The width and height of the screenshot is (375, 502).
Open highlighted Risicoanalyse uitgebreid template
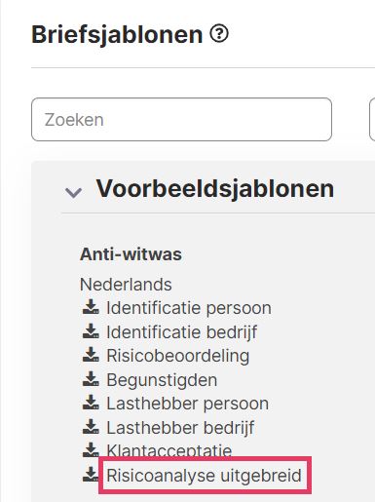(204, 476)
